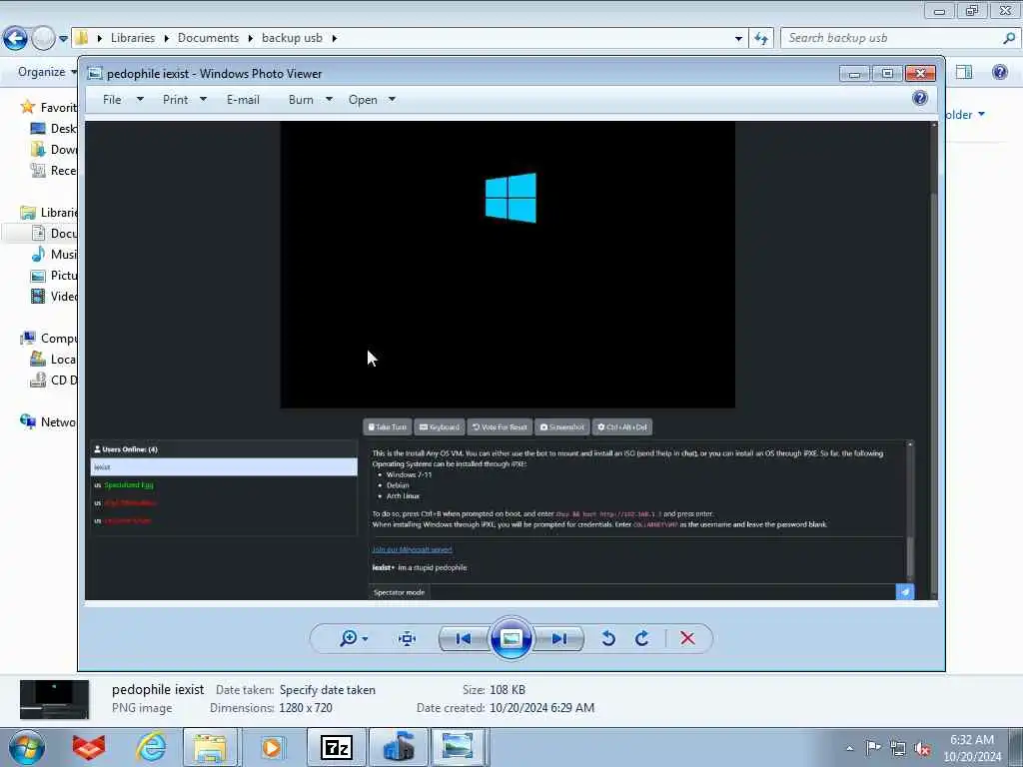Delete the picture with the red X
Screen dimensions: 1023x767
687,638
